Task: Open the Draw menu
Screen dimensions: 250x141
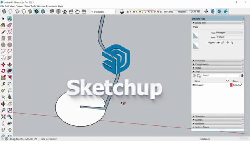Action: [27, 6]
